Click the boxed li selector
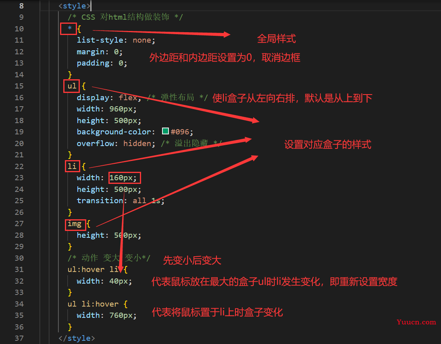The height and width of the screenshot is (344, 441). point(72,166)
